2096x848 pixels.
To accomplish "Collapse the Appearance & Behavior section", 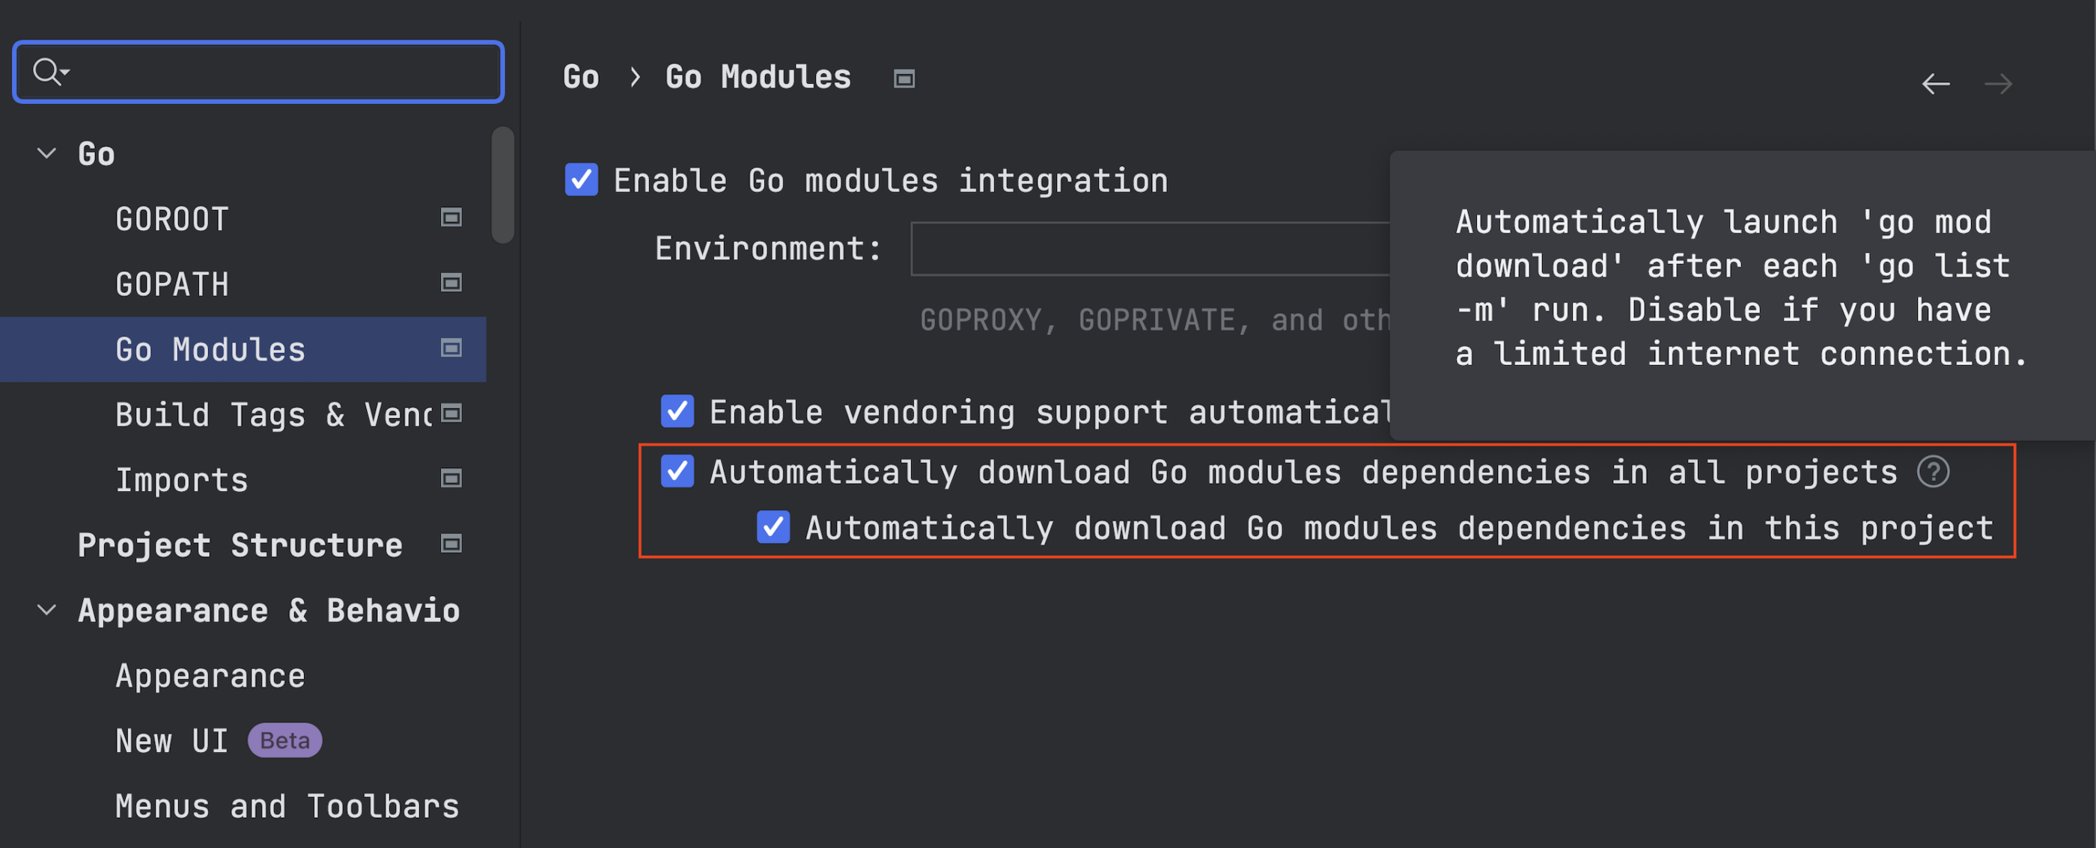I will 47,609.
